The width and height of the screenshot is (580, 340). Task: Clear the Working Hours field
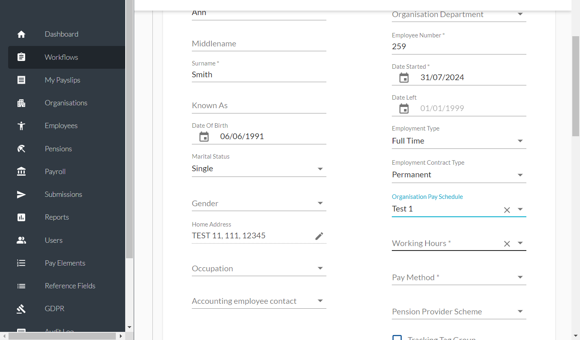[x=507, y=244]
